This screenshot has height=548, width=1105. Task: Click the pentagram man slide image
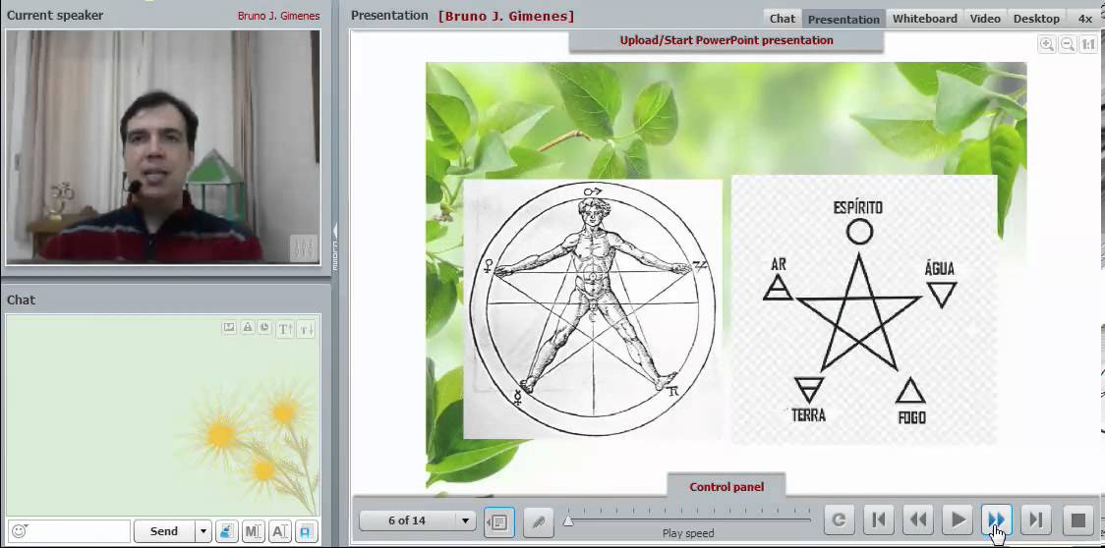click(593, 308)
